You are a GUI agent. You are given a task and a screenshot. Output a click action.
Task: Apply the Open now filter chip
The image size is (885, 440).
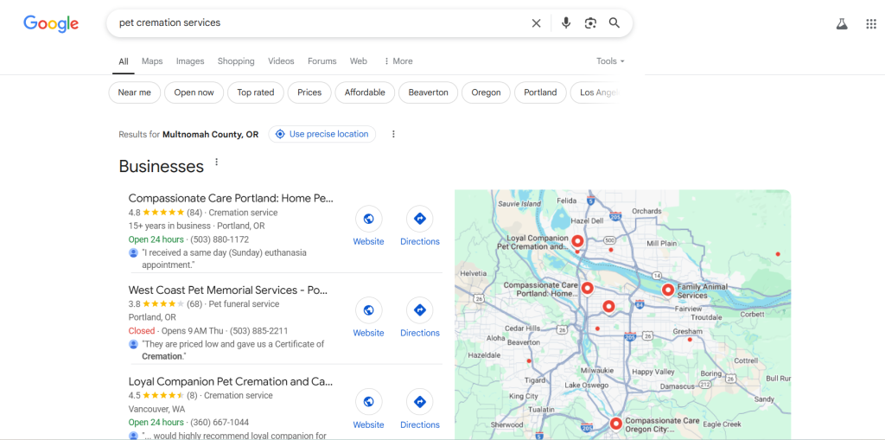point(194,92)
